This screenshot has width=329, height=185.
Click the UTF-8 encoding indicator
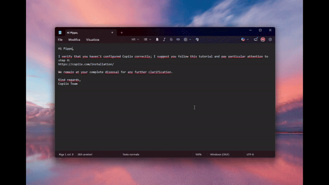(250, 155)
